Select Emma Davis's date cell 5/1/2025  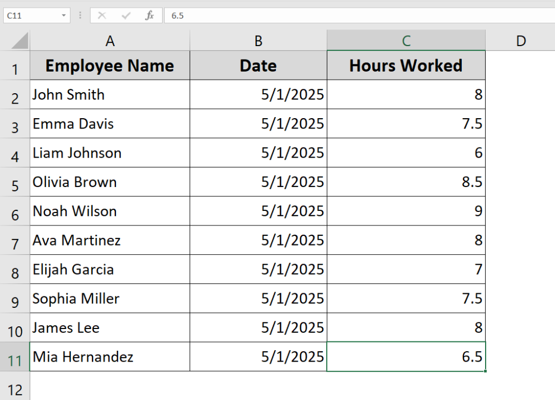(258, 124)
